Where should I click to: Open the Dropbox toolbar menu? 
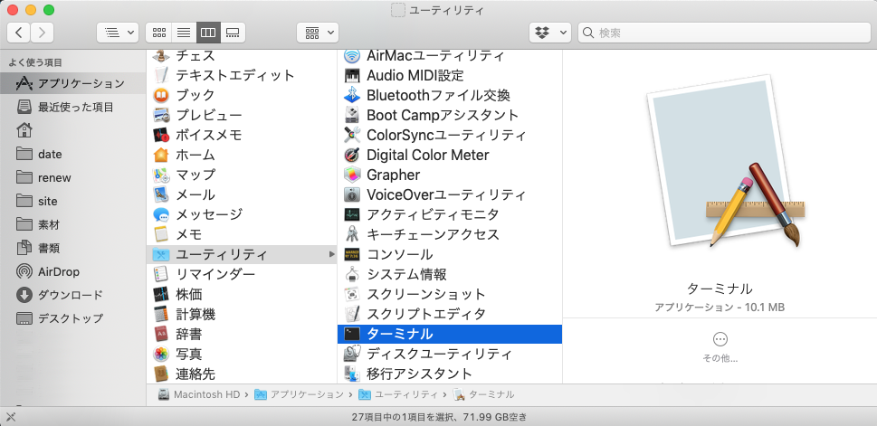(x=550, y=33)
